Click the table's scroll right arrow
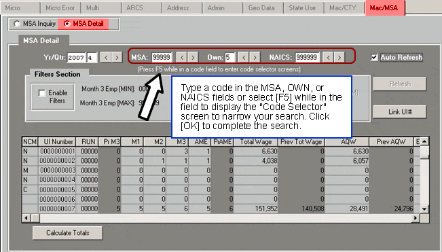The width and height of the screenshot is (442, 252). 416,218
